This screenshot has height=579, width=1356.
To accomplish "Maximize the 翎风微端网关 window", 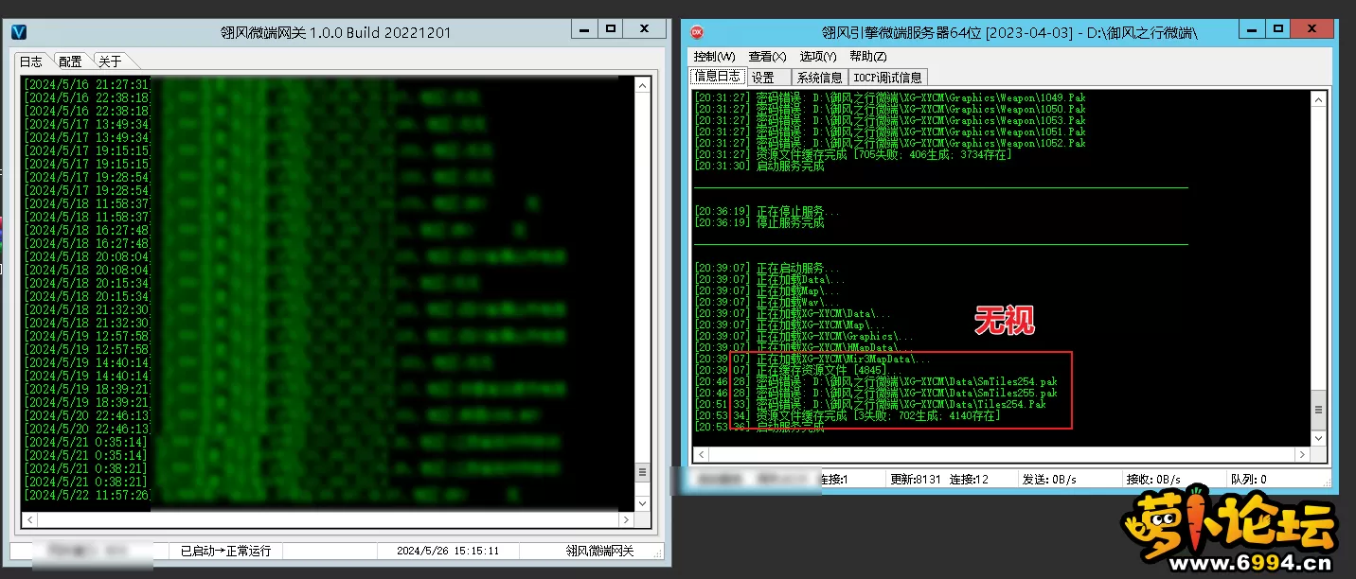I will click(x=612, y=29).
